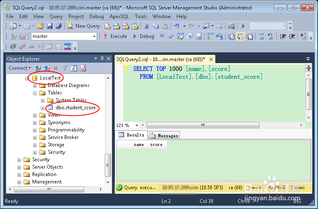The image size is (318, 209).
Task: Click the Undo arrow icon
Action: pos(177,26)
